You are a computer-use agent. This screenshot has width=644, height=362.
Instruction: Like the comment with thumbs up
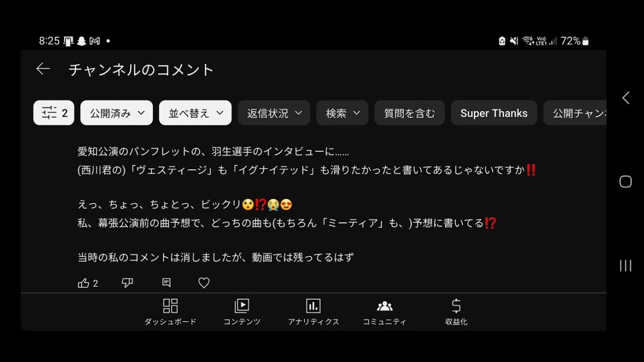point(83,283)
